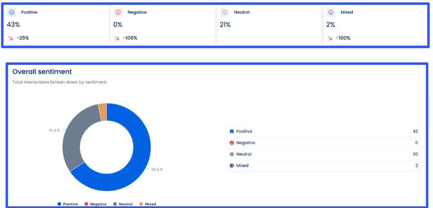Click the Neutral icon in the count list
The height and width of the screenshot is (208, 433).
point(231,154)
